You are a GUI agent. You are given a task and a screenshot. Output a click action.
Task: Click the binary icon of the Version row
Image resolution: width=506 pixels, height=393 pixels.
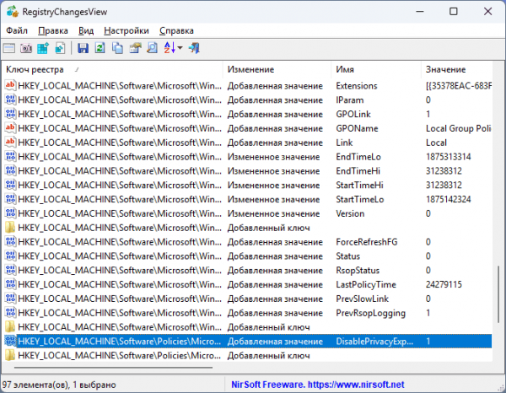coord(10,213)
